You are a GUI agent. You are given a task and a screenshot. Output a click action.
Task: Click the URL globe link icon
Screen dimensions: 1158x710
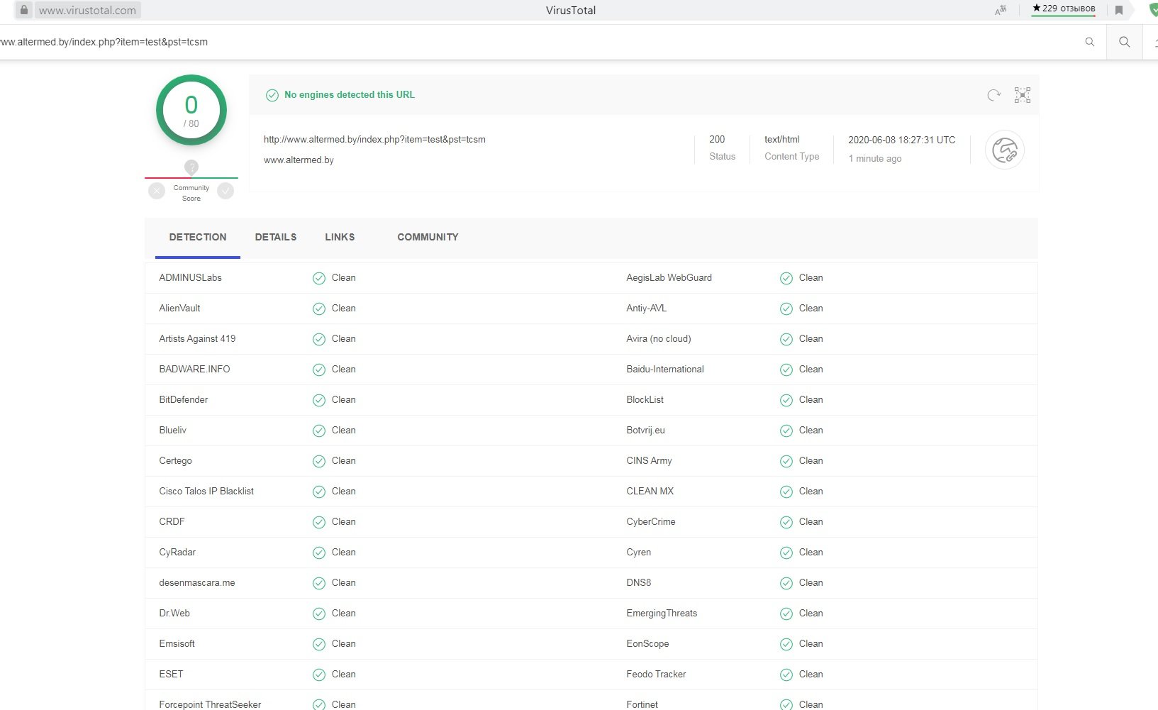[x=1004, y=150]
